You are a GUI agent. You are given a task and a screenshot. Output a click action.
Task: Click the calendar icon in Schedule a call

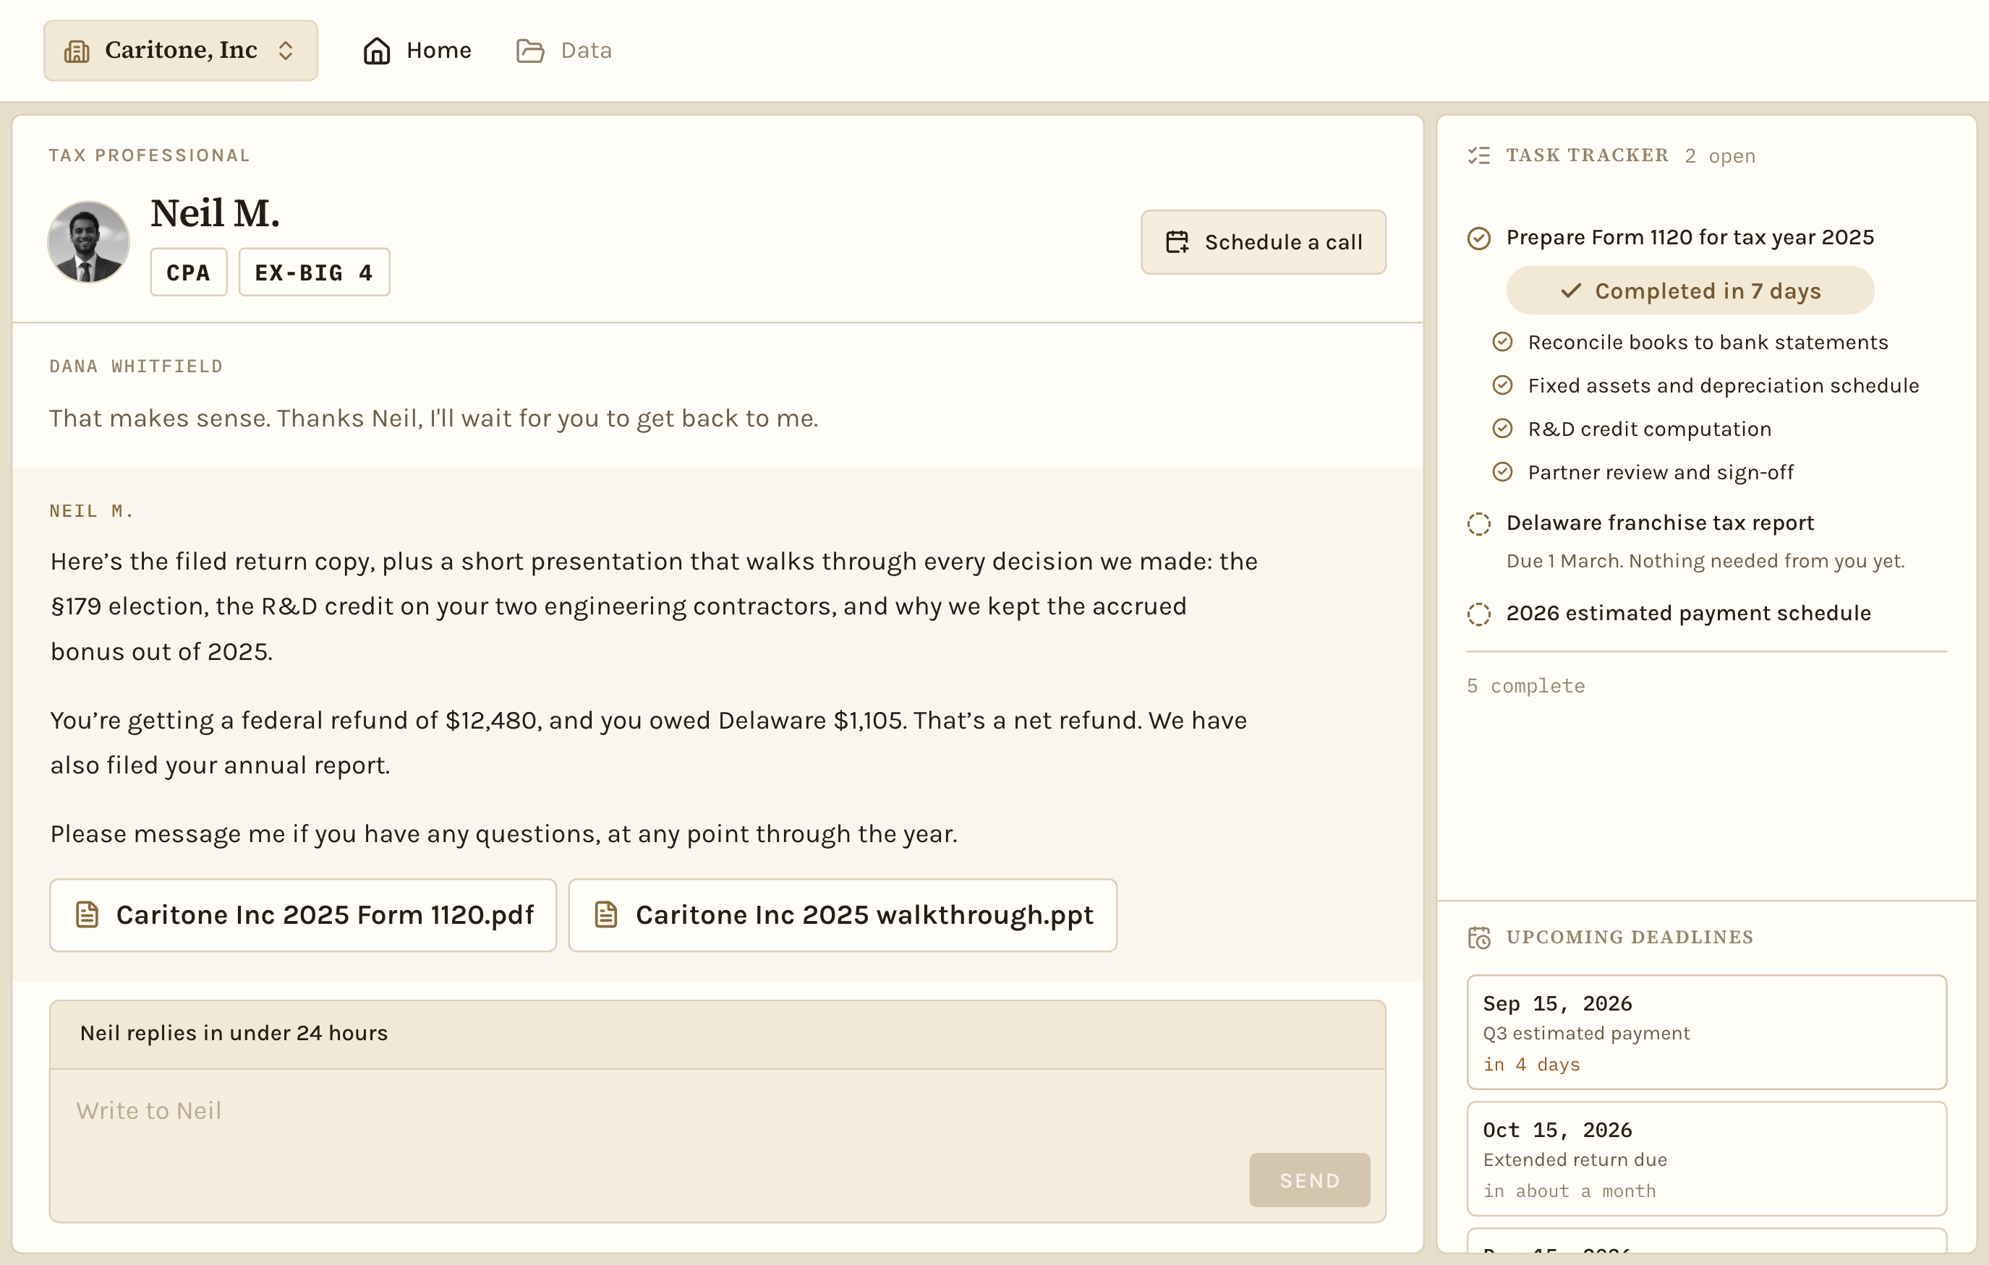coord(1177,242)
